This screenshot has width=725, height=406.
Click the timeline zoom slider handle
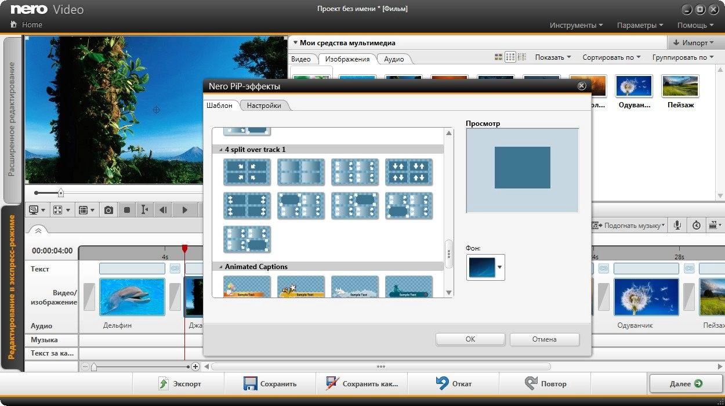[x=93, y=367]
